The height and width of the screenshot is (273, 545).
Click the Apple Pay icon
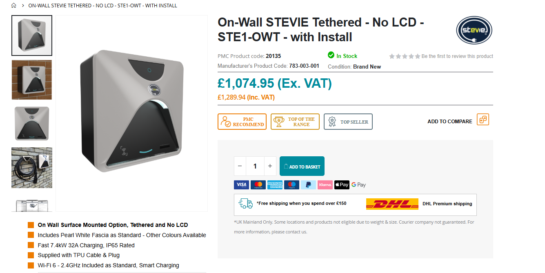[x=342, y=185]
